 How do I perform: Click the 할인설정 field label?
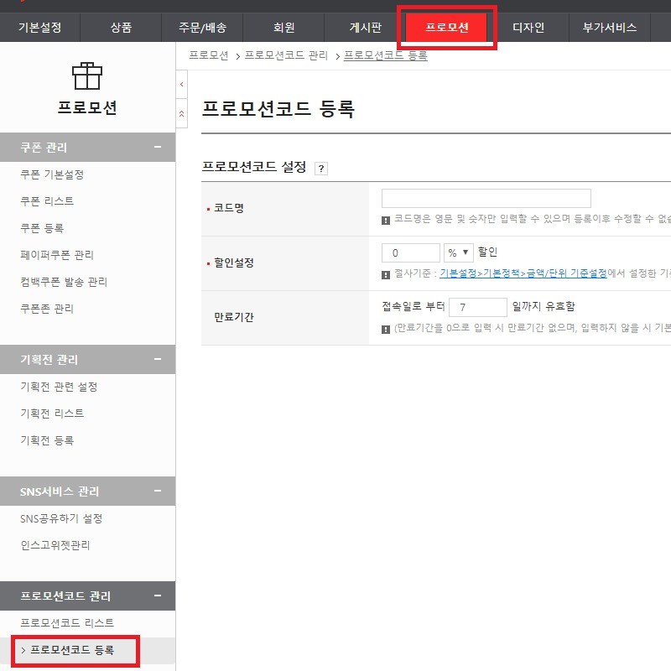(234, 263)
